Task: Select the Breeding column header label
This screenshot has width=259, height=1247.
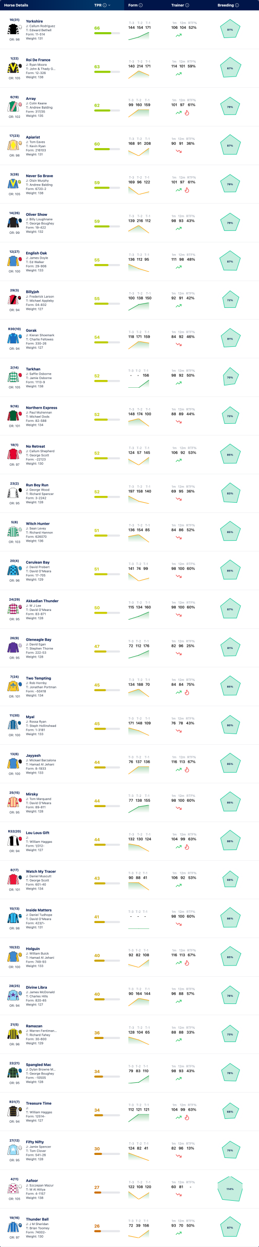Action: (x=226, y=5)
